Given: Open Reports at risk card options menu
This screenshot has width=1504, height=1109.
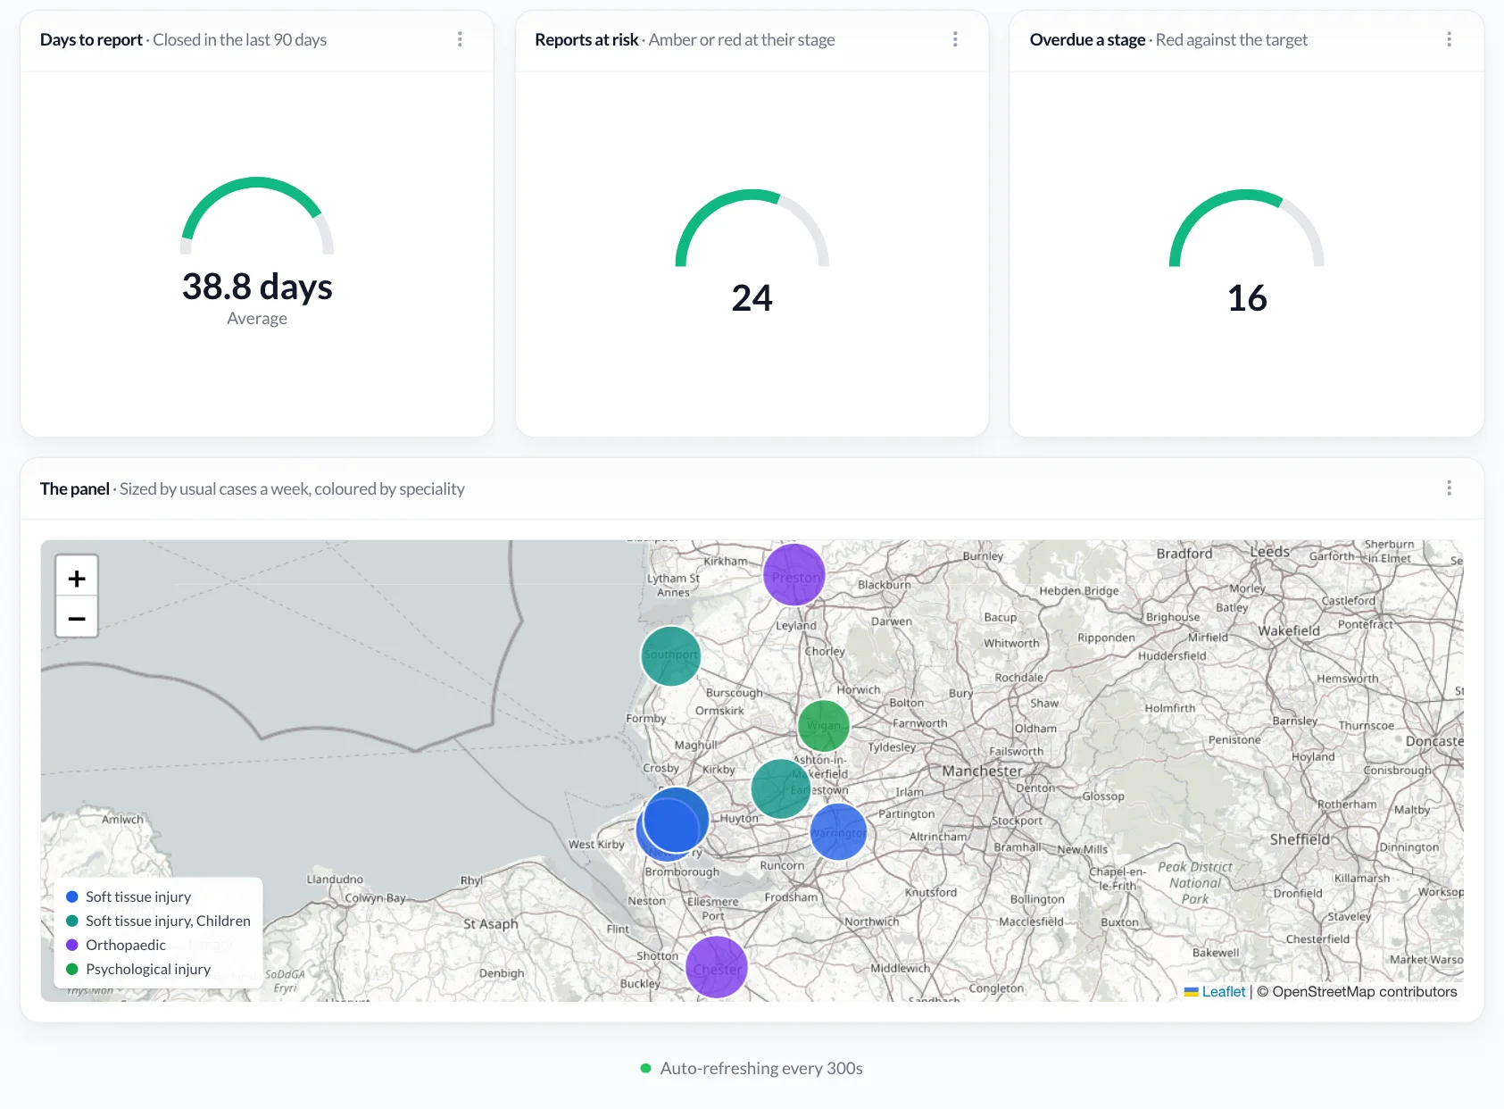Looking at the screenshot, I should coord(955,39).
